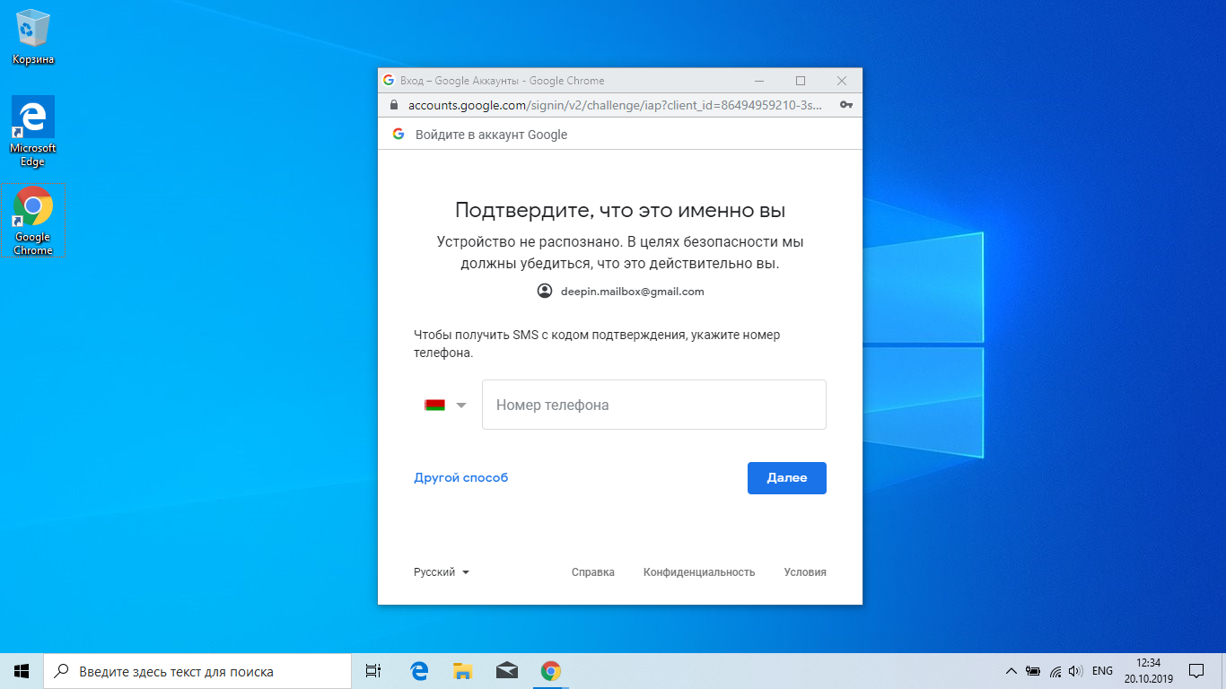Screen dimensions: 1226x689
Task: Choose the 'Другой способ' link
Action: coord(461,478)
